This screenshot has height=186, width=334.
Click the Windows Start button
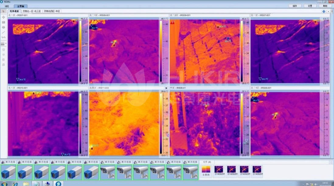click(x=4, y=184)
